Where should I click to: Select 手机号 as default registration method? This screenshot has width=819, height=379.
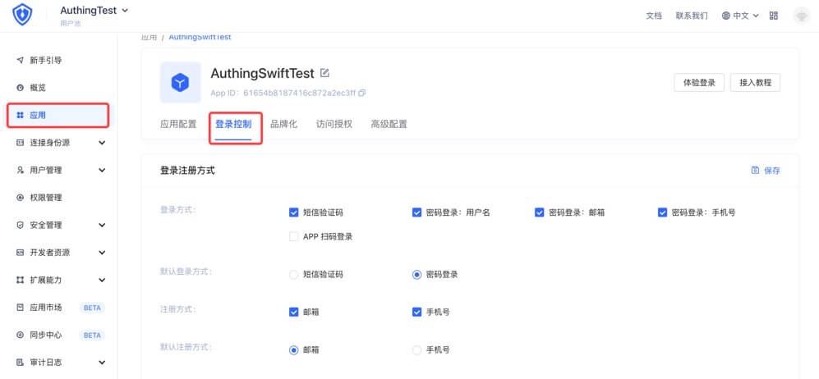coord(416,350)
